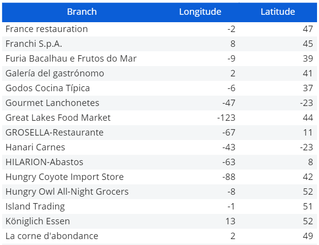Viewport: 319px width, 245px height.
Task: Select the France restauration row
Action: (47, 29)
